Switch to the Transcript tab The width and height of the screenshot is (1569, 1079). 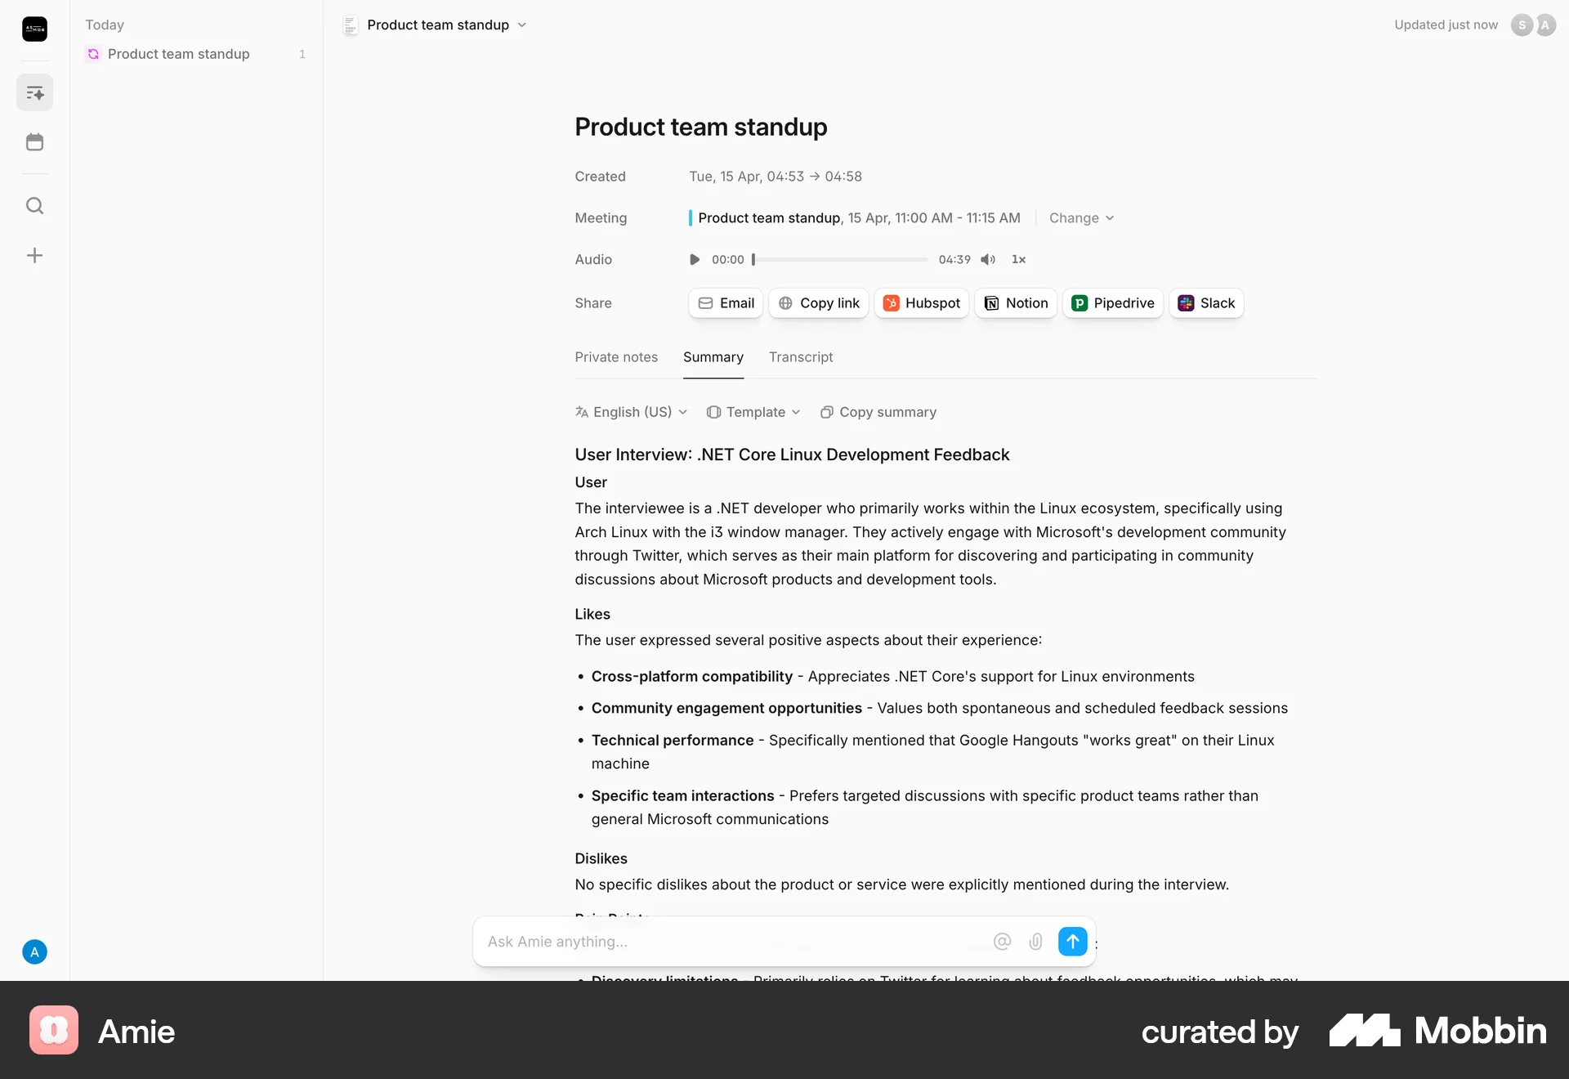click(x=801, y=357)
